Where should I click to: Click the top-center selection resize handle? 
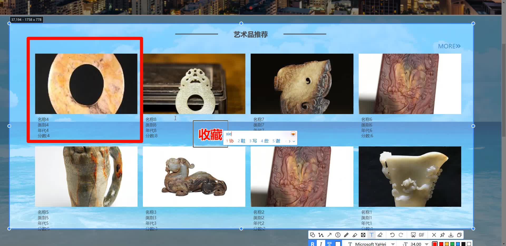coord(241,23)
